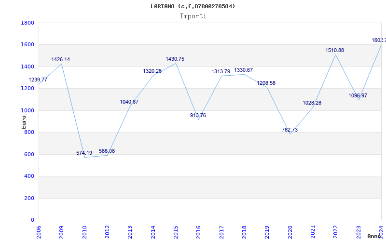This screenshot has height=241, width=386.
Task: Click year 2020 on x-axis
Action: coord(290,232)
